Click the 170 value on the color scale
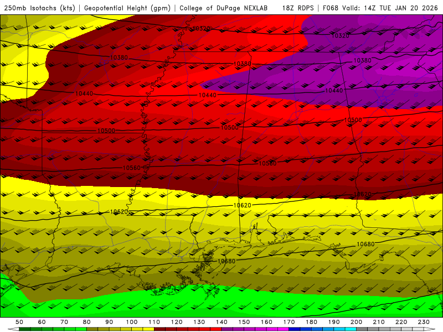The height and width of the screenshot is (332, 443). tap(289, 322)
